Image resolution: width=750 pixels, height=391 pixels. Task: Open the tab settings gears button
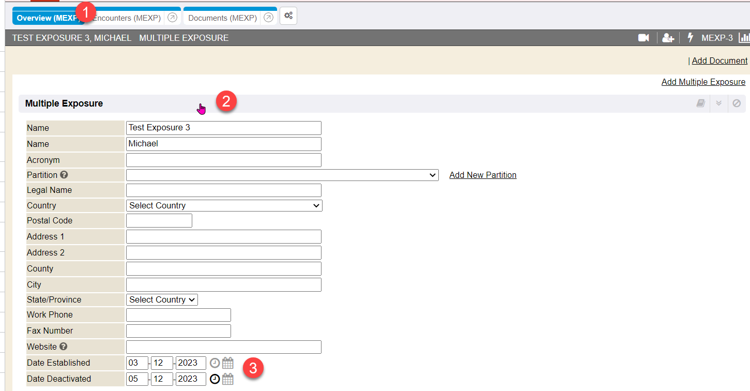(288, 16)
